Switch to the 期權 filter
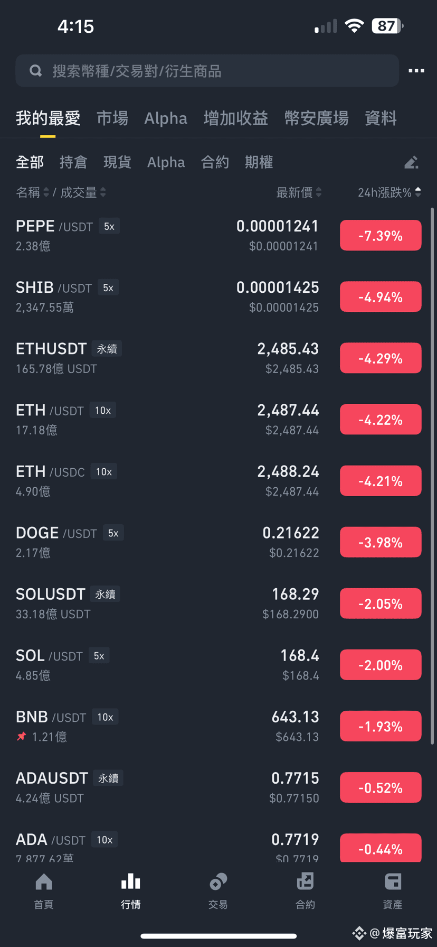The image size is (437, 947). 259,162
